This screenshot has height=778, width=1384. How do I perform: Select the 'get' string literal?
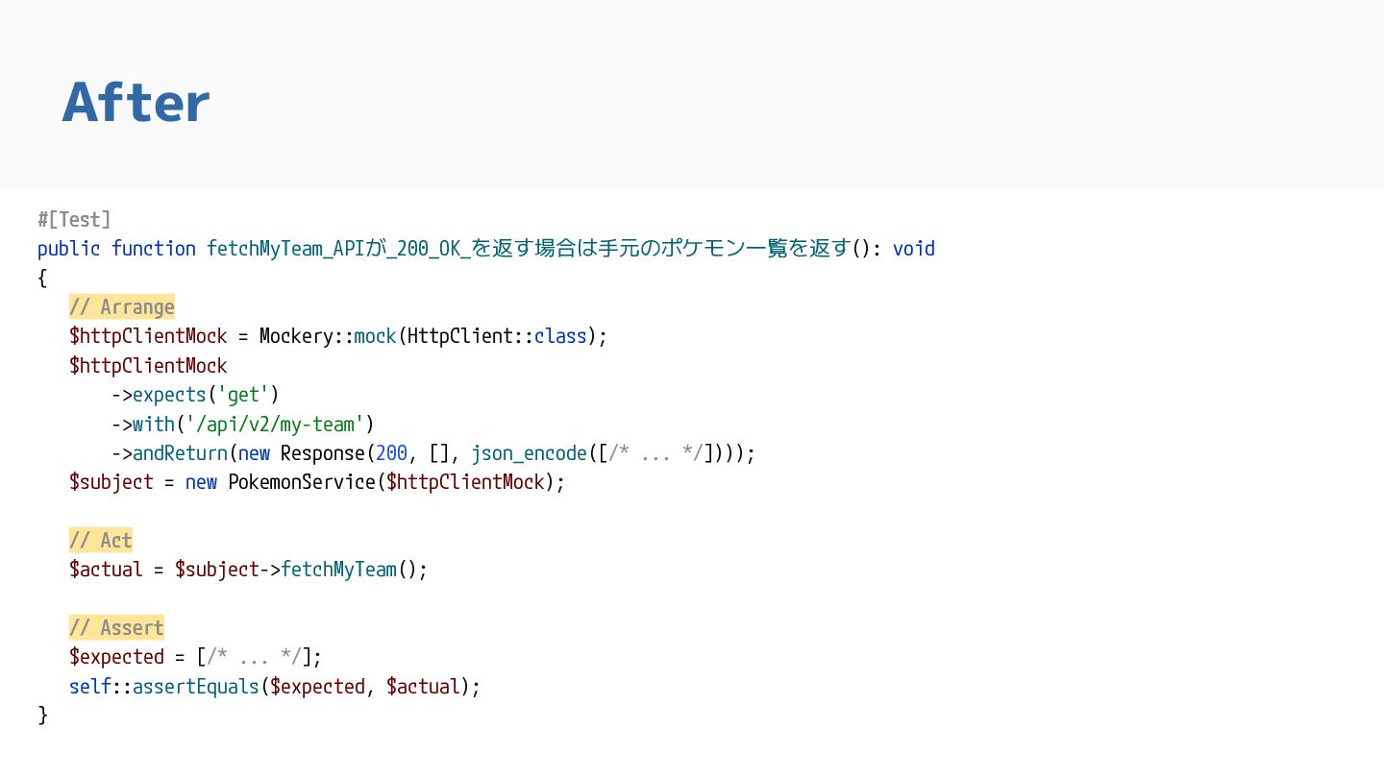(243, 395)
